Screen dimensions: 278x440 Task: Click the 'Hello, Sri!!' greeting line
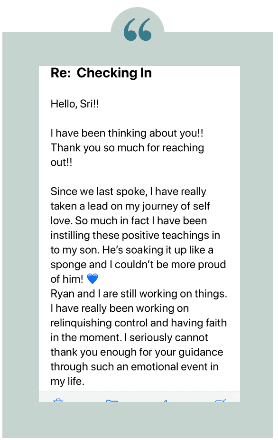coord(74,104)
